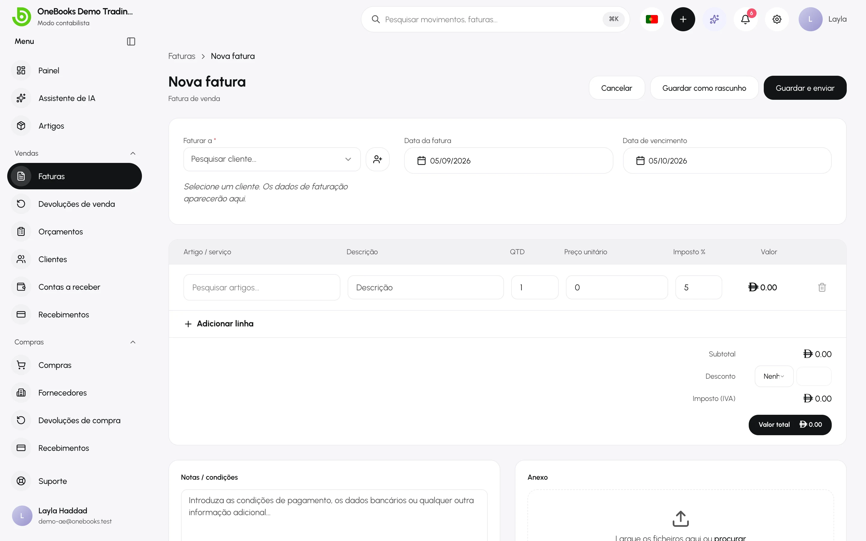Open AI sparkle assistant in header
Screen dimensions: 866x541
pyautogui.click(x=714, y=19)
